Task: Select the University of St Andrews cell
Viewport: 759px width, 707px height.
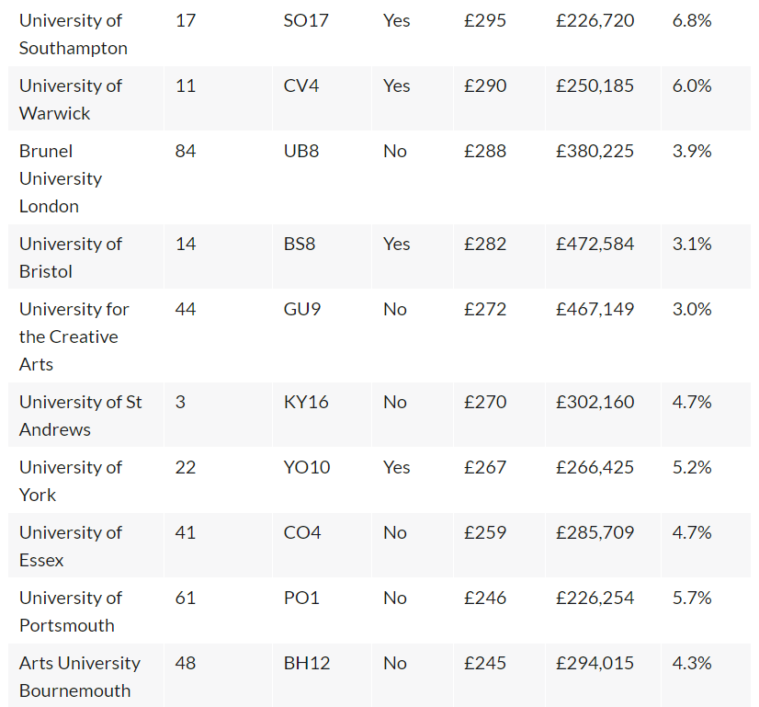Action: point(85,415)
